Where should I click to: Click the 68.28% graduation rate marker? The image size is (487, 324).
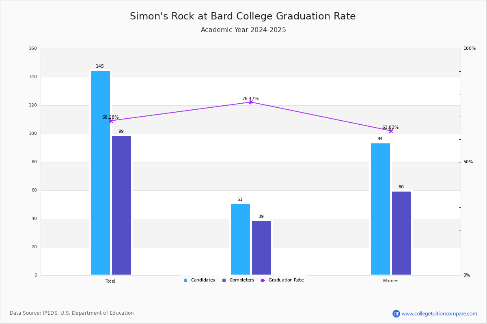coord(110,121)
